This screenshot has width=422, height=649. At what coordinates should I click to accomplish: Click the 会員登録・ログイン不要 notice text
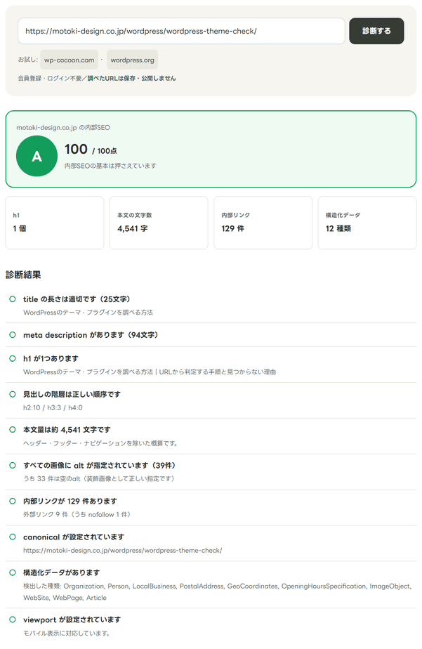point(97,78)
